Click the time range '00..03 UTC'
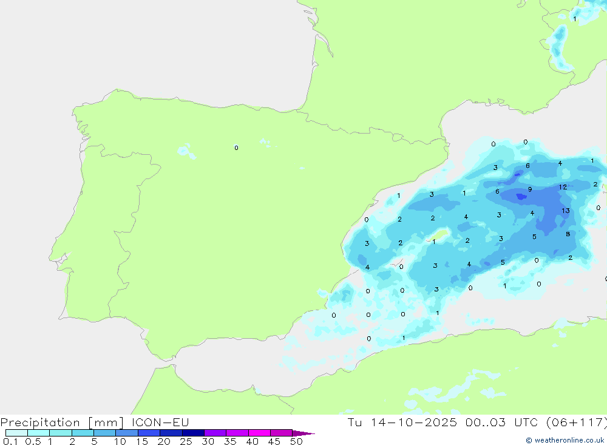Image resolution: width=607 pixels, height=445 pixels. (501, 422)
